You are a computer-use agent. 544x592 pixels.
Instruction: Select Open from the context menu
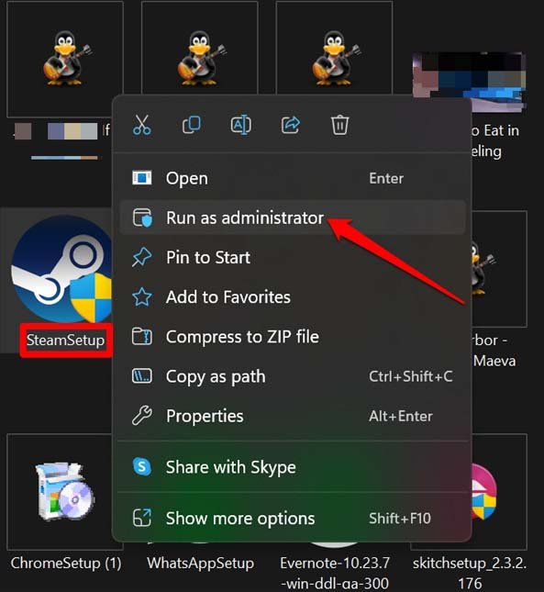pyautogui.click(x=293, y=178)
